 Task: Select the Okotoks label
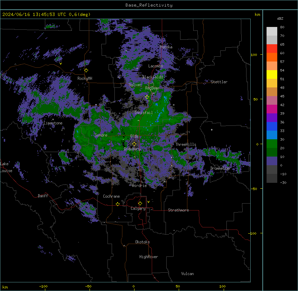[142, 242]
